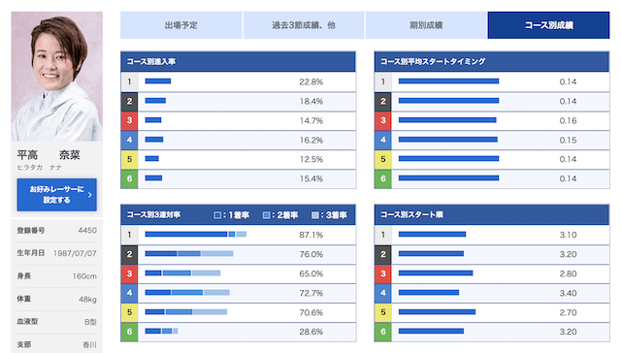Click course 4 badge in コース別3連対率
The width and height of the screenshot is (621, 353).
[x=129, y=293]
